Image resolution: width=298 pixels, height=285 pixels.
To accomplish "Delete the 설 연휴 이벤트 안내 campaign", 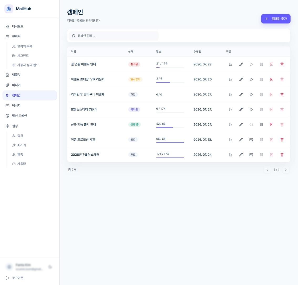I will (x=282, y=64).
